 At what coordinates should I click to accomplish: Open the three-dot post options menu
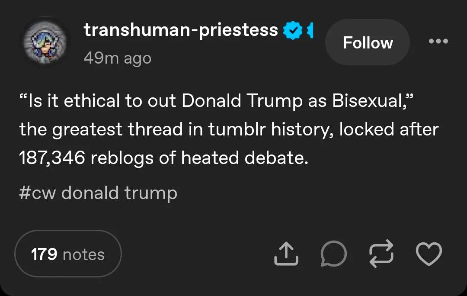point(438,42)
